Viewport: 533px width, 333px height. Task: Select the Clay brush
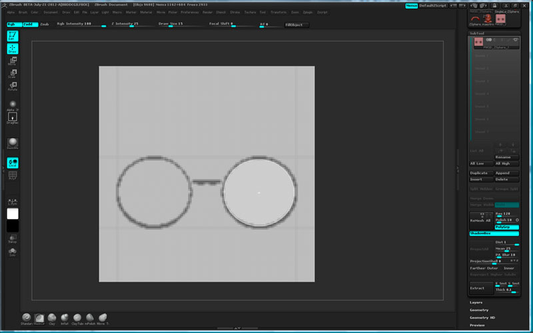tap(52, 319)
